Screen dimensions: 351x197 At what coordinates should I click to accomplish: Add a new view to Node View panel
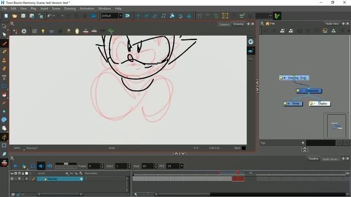[x=343, y=24]
